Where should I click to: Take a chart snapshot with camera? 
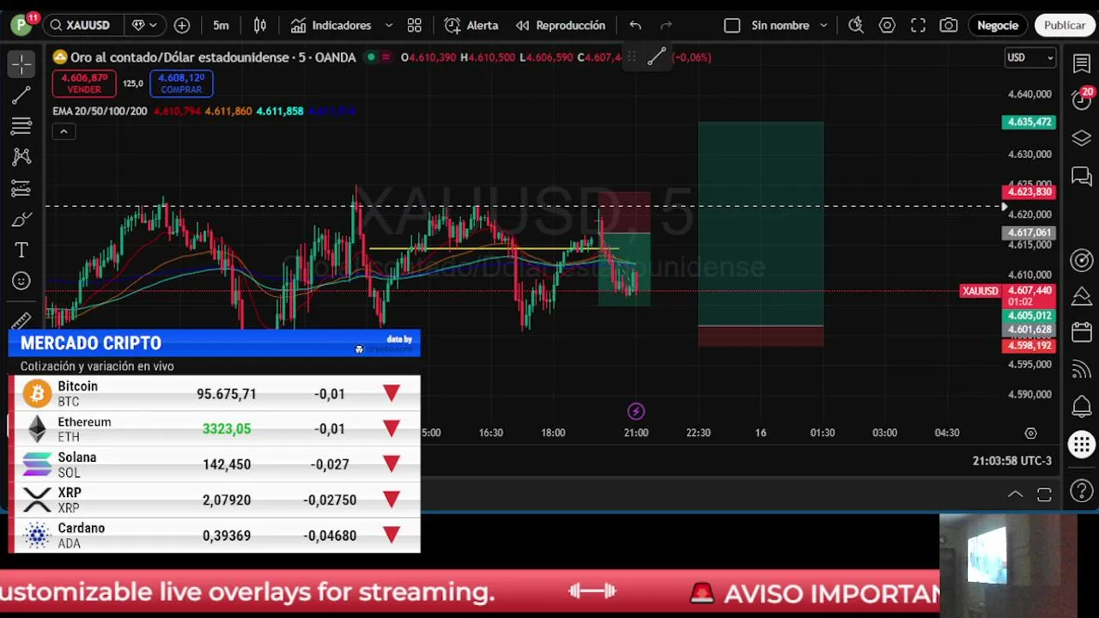coord(949,25)
